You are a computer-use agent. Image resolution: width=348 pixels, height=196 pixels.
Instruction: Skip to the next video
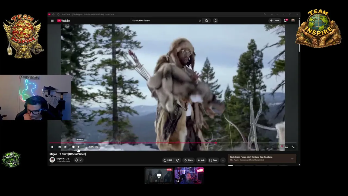[x=66, y=147]
